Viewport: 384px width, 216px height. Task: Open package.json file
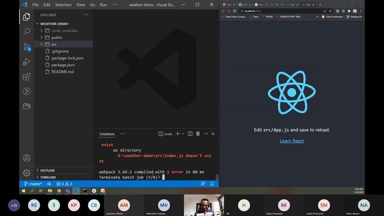[63, 65]
